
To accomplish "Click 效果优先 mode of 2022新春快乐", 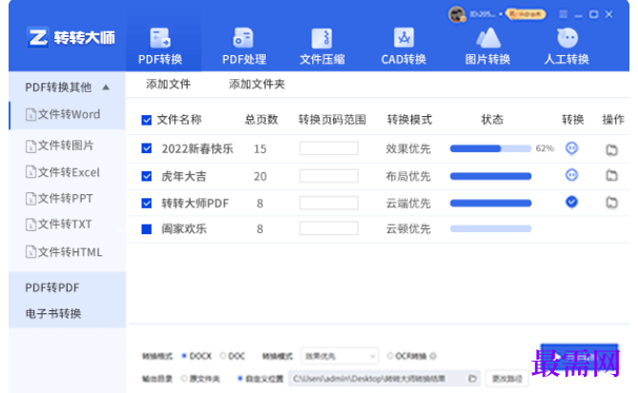I will (409, 148).
